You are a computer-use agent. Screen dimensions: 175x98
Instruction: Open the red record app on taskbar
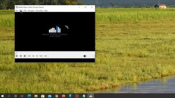pyautogui.click(x=77, y=96)
